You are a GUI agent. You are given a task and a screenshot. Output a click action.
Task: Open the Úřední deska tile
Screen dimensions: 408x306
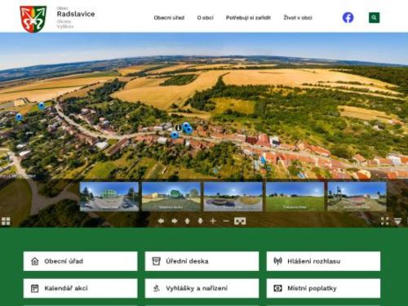pos(202,261)
